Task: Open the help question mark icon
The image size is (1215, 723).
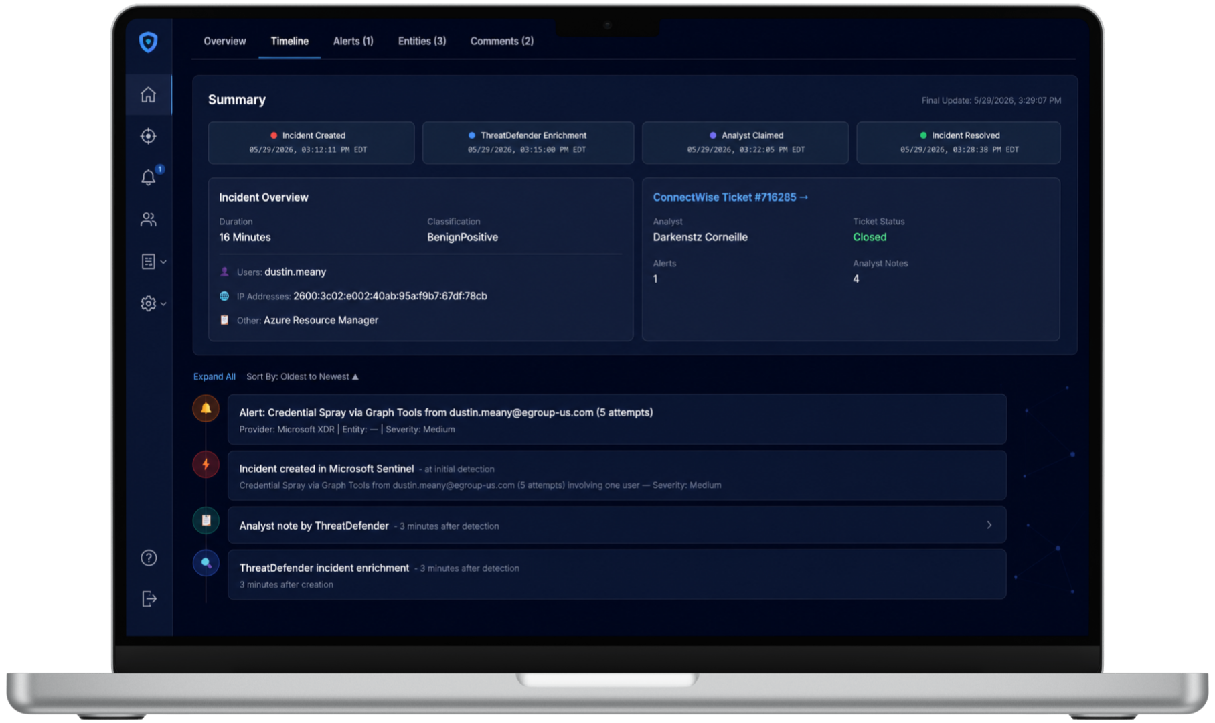Action: [x=149, y=558]
